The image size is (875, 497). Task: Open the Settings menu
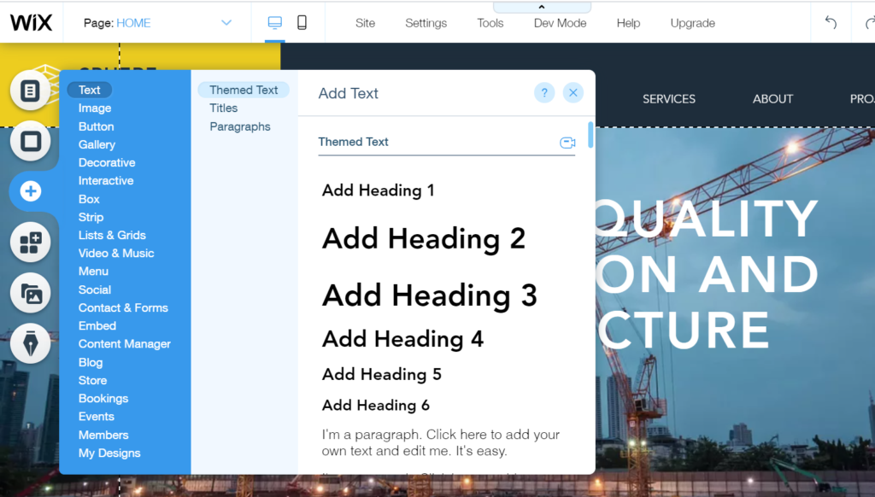tap(426, 23)
